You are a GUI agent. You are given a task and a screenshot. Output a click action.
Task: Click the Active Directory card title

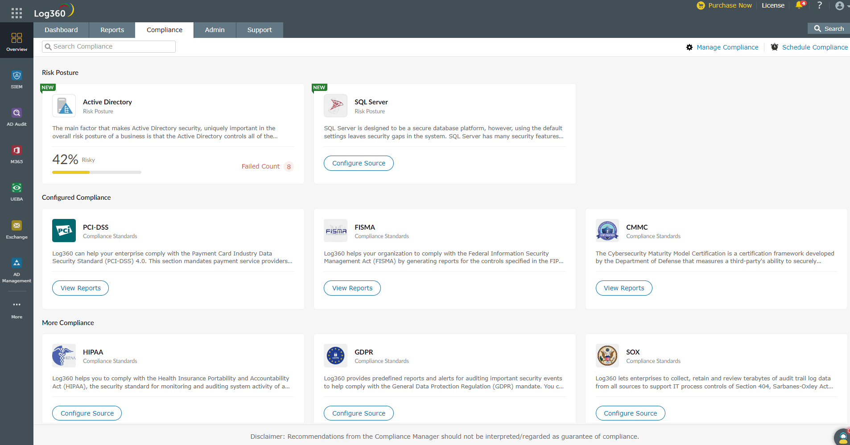tap(107, 102)
